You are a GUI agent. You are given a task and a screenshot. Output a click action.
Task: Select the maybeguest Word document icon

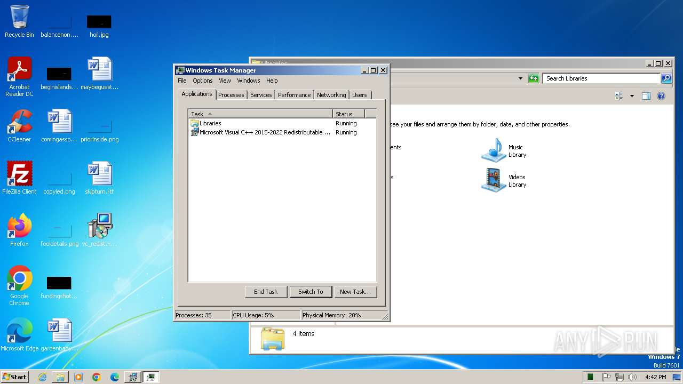click(x=99, y=74)
